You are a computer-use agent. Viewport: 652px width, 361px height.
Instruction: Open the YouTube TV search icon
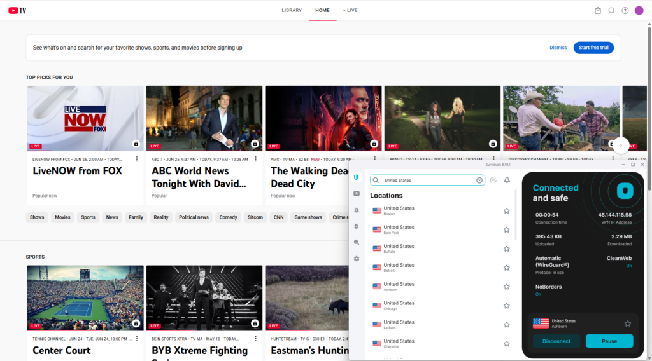pyautogui.click(x=611, y=11)
